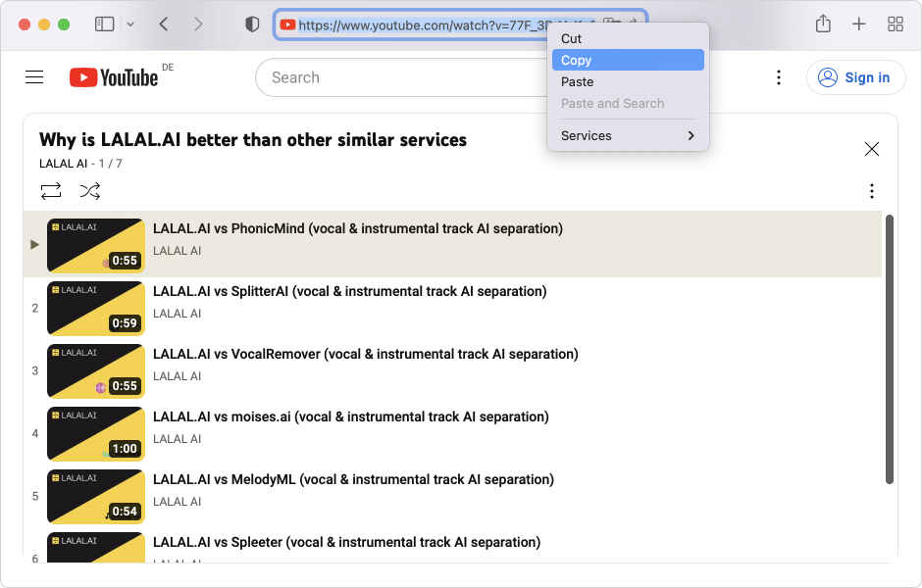This screenshot has width=922, height=588.
Task: Click the YouTube logo to go home
Action: click(114, 77)
